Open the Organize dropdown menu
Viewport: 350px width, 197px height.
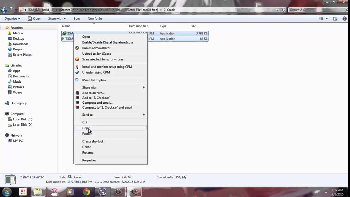(x=12, y=19)
